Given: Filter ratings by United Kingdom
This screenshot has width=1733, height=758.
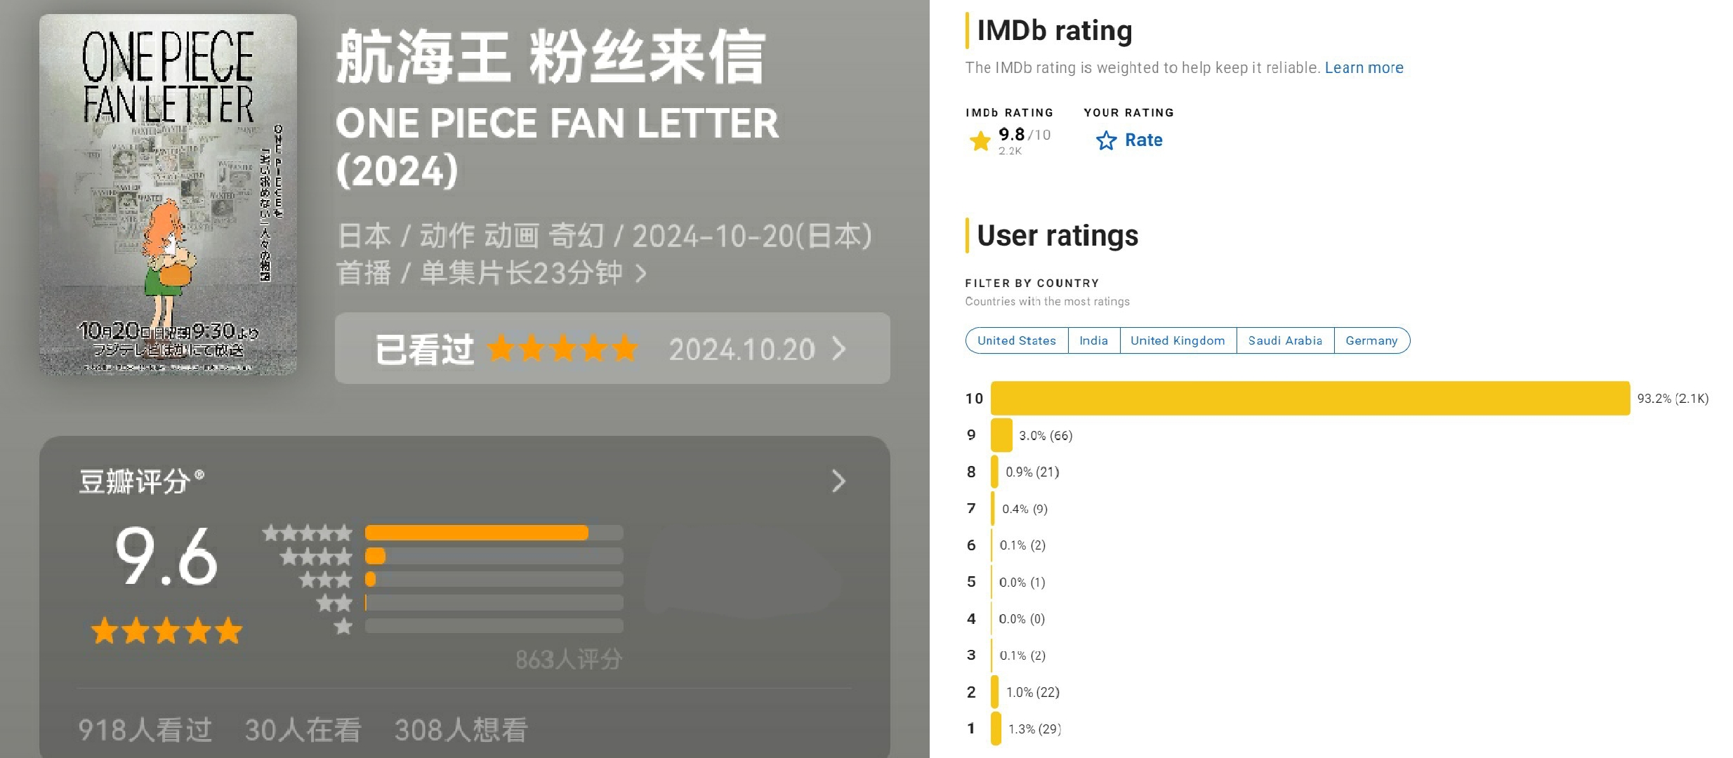Looking at the screenshot, I should pyautogui.click(x=1178, y=340).
